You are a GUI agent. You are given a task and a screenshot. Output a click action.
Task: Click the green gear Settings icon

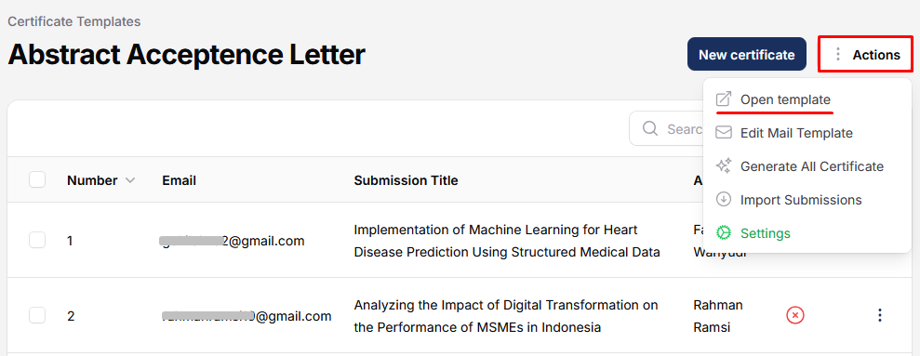point(724,232)
